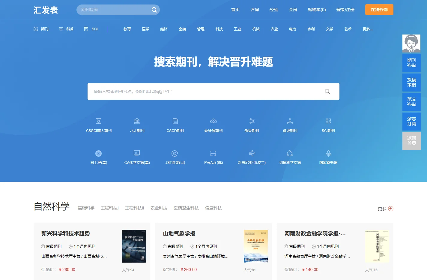This screenshot has height=280, width=427.
Task: Click 期刊咨询 side button
Action: coord(412,63)
